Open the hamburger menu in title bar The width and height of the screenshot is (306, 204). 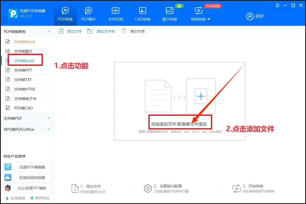coord(277,6)
